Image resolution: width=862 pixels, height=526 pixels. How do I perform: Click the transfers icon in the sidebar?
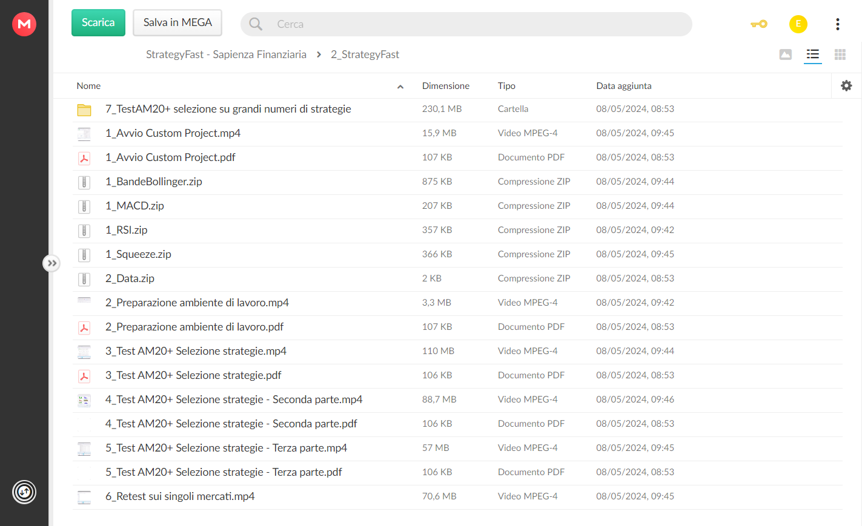[x=24, y=491]
